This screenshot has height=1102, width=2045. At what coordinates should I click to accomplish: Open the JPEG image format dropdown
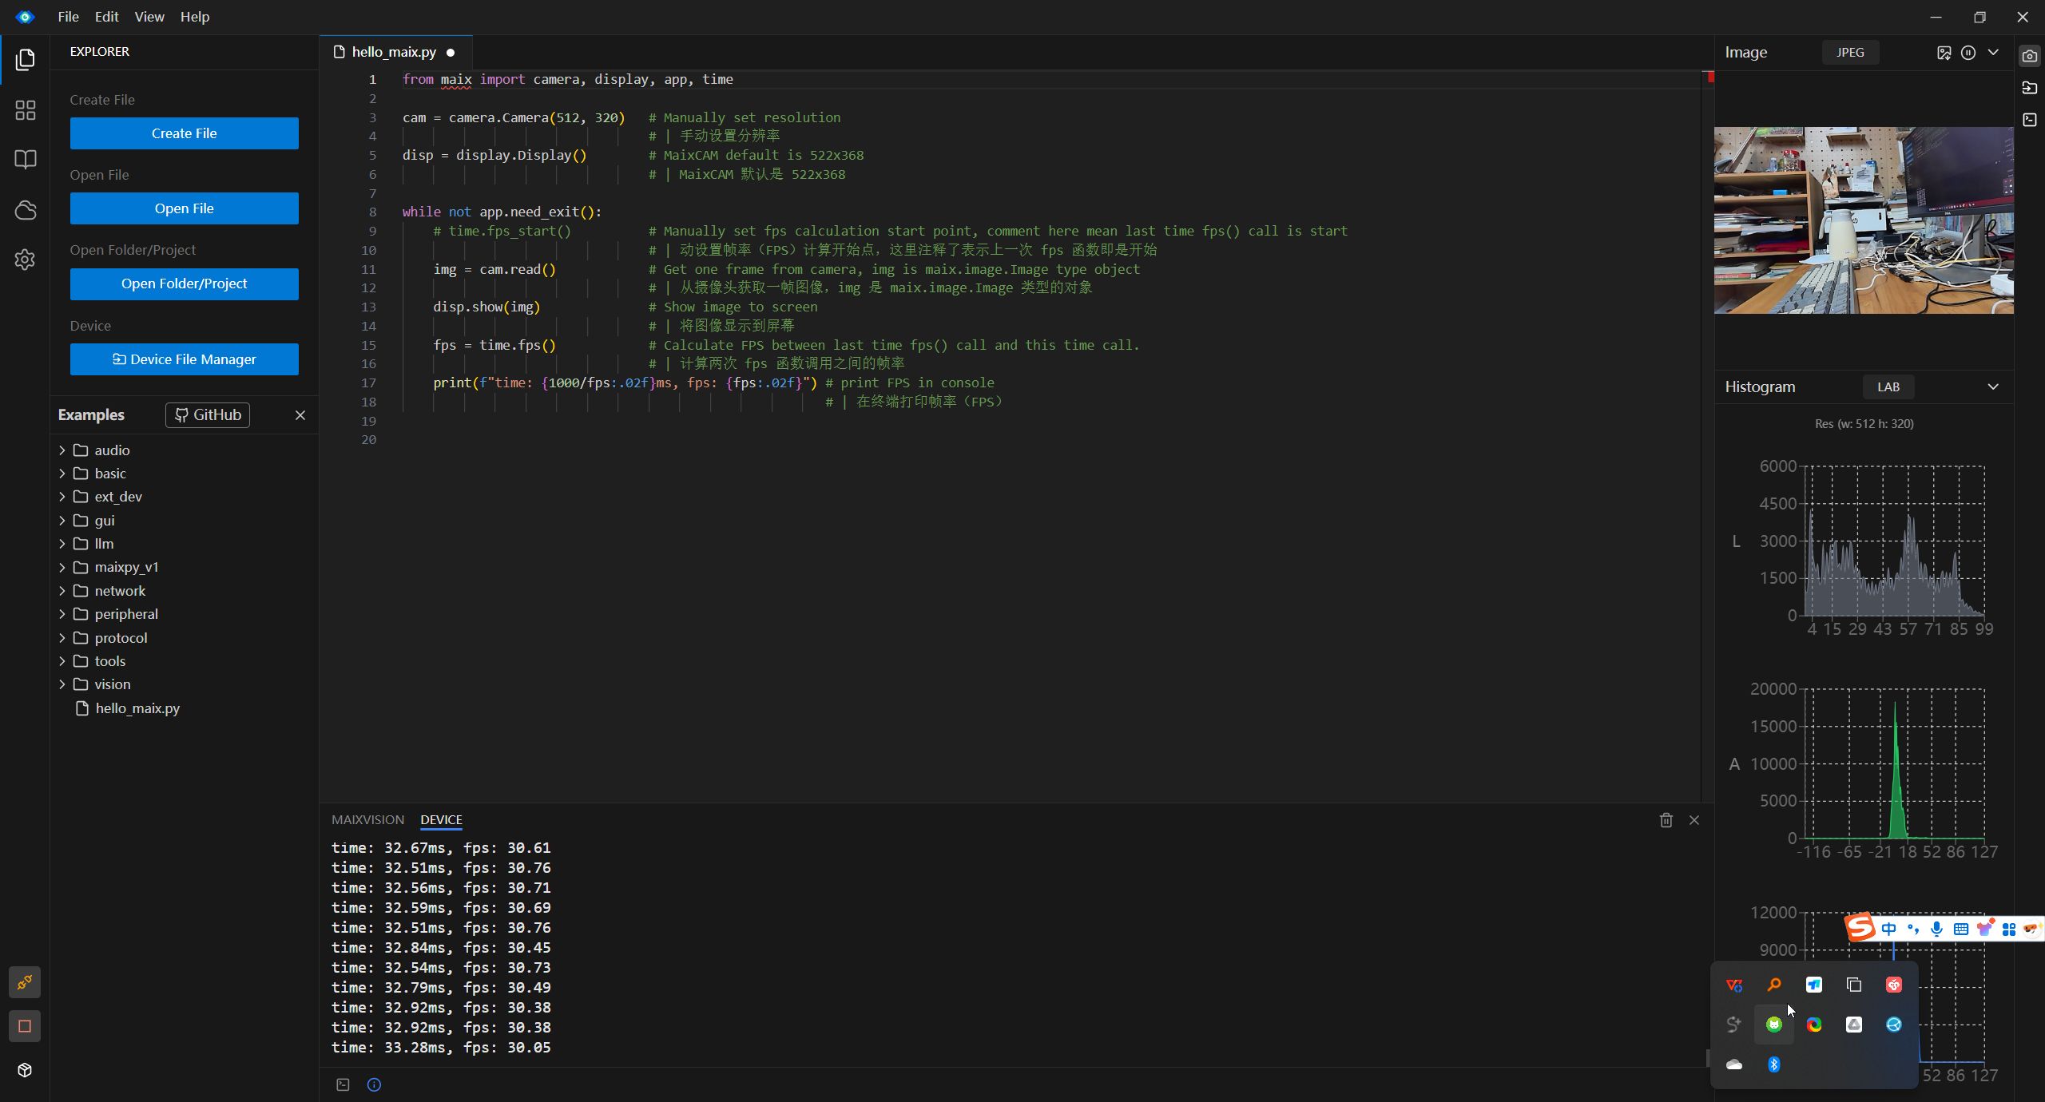coord(1850,53)
